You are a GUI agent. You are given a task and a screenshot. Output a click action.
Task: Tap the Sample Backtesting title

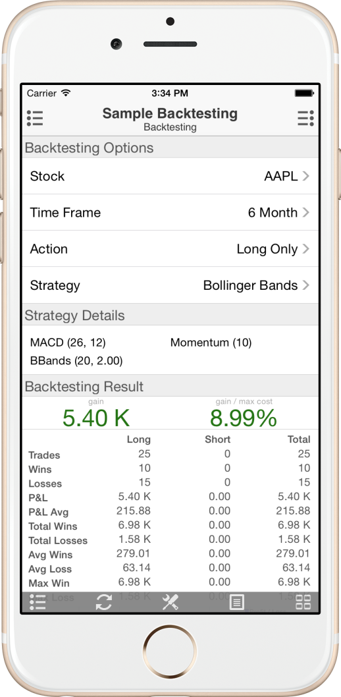click(170, 113)
